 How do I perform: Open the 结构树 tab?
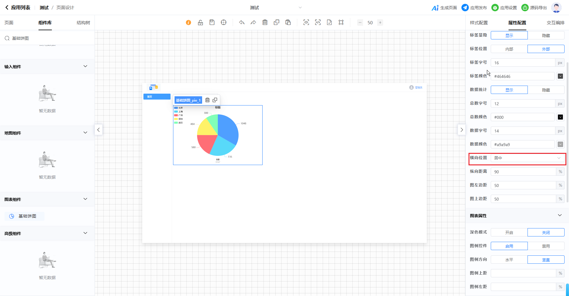tap(83, 23)
